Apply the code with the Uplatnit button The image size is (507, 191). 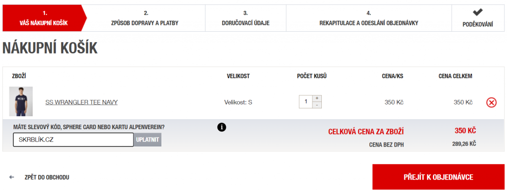[x=148, y=140]
